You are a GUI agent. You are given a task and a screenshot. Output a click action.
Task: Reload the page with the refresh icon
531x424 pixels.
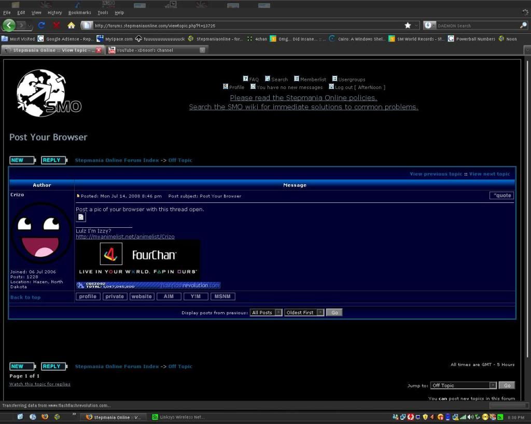click(41, 25)
